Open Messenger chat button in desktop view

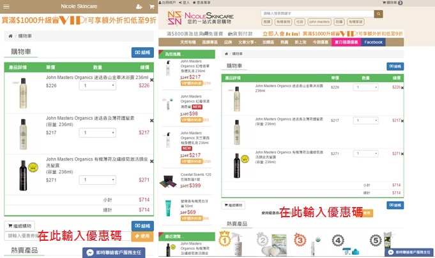pyautogui.click(x=409, y=252)
